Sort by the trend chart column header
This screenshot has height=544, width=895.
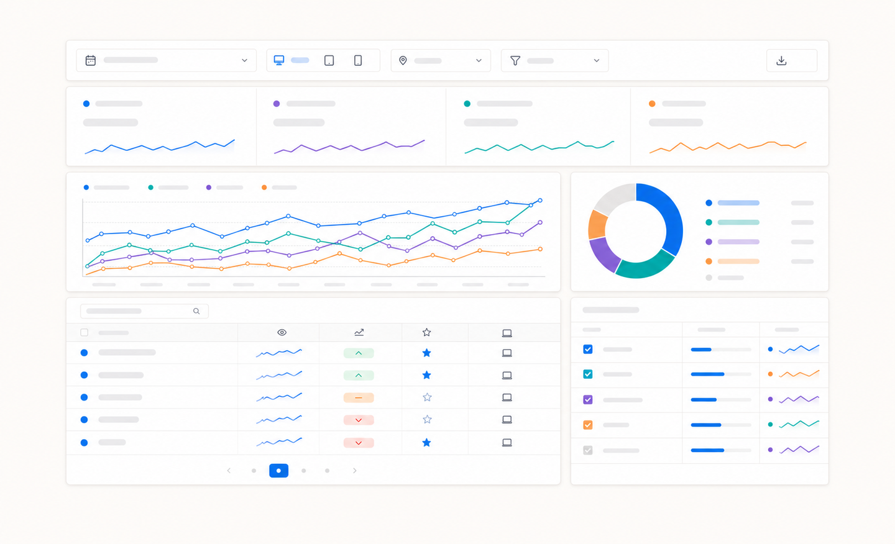pyautogui.click(x=359, y=333)
